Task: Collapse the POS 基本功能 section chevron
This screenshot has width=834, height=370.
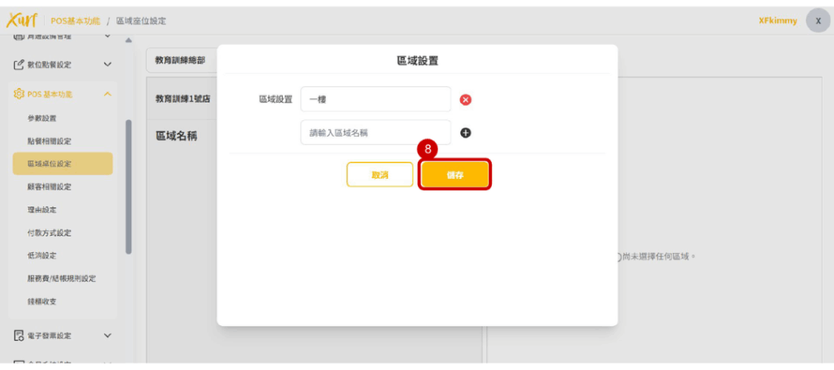Action: [x=108, y=94]
